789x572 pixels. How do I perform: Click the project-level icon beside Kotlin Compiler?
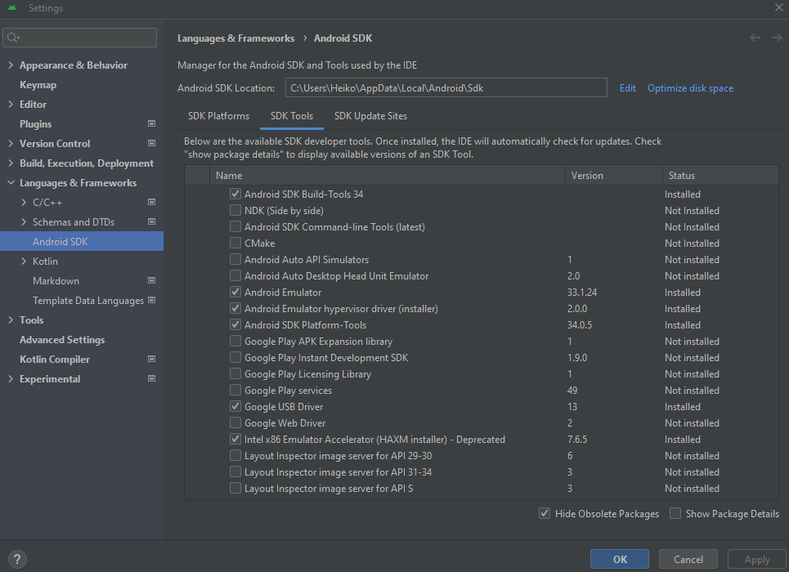point(151,360)
